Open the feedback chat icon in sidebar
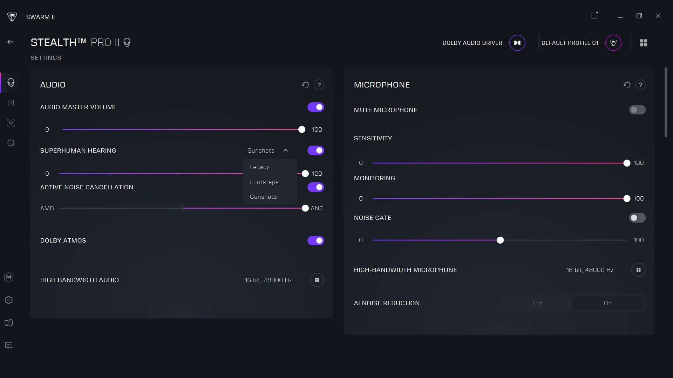This screenshot has width=673, height=378. 9,345
